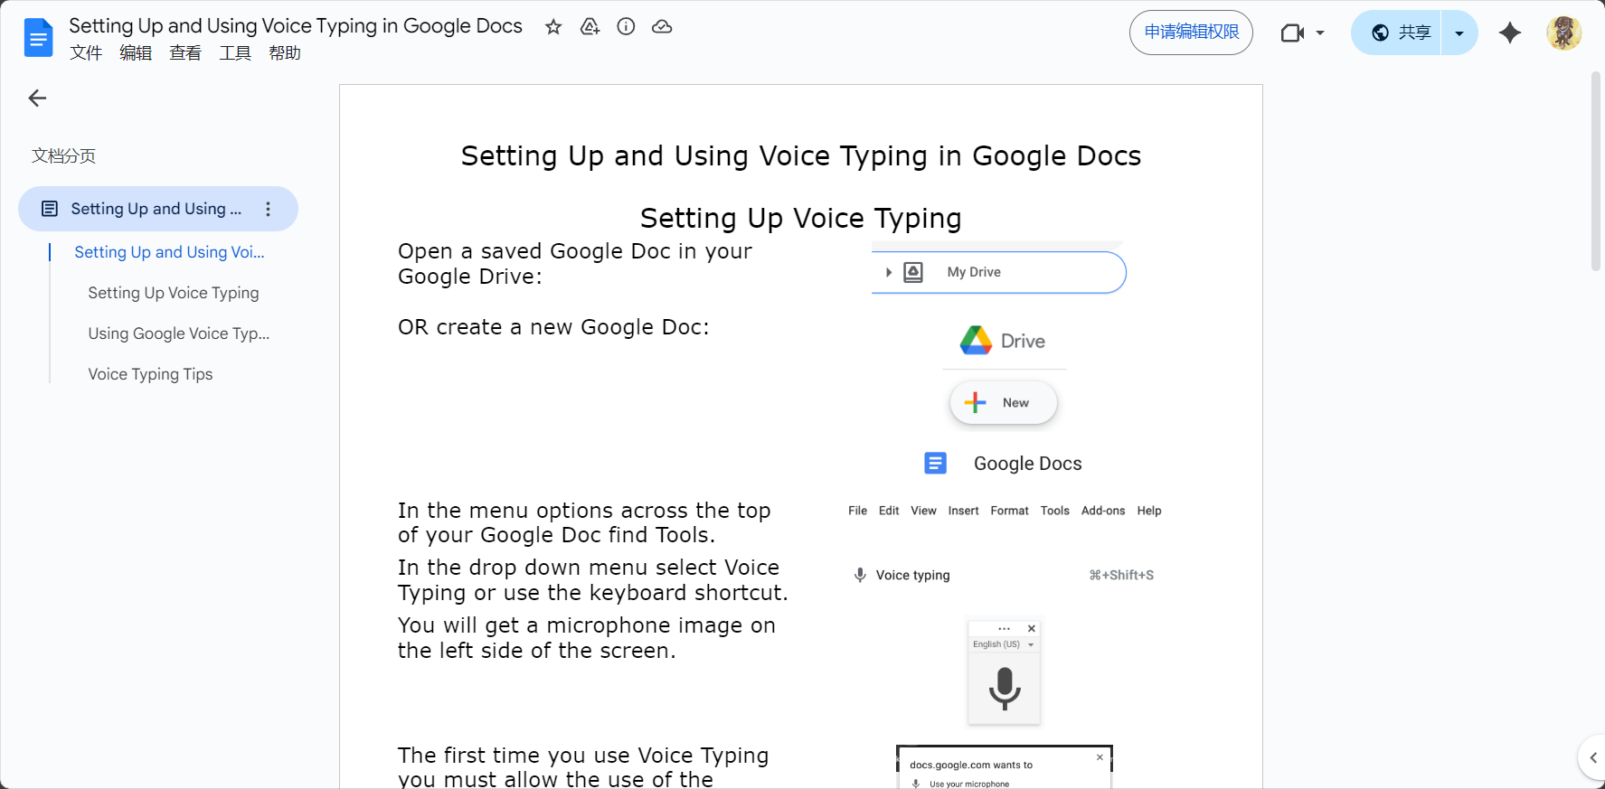Open tab options three-dot menu
This screenshot has width=1605, height=789.
point(268,210)
